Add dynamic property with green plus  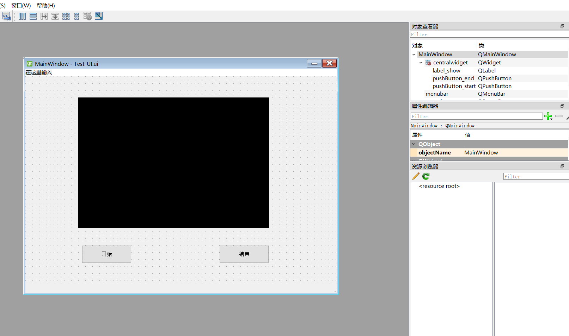(548, 116)
